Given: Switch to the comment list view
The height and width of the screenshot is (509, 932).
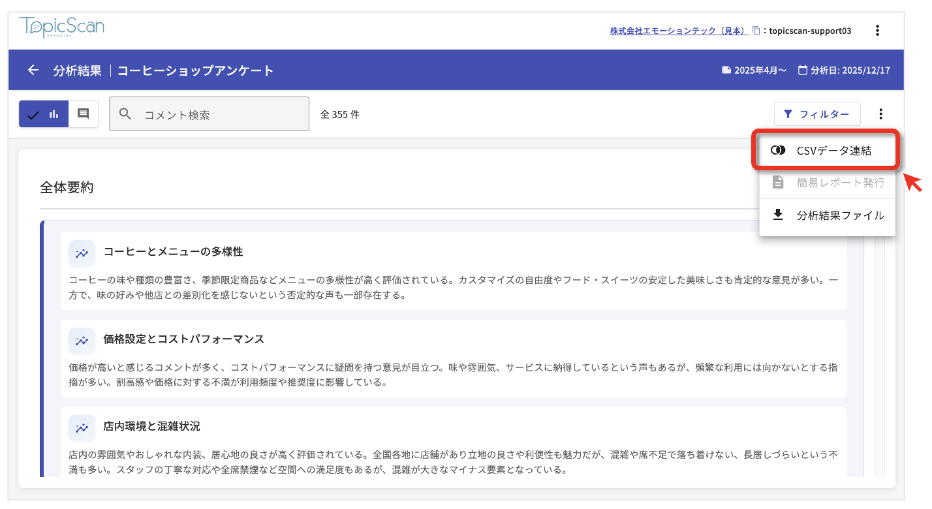Looking at the screenshot, I should (84, 114).
